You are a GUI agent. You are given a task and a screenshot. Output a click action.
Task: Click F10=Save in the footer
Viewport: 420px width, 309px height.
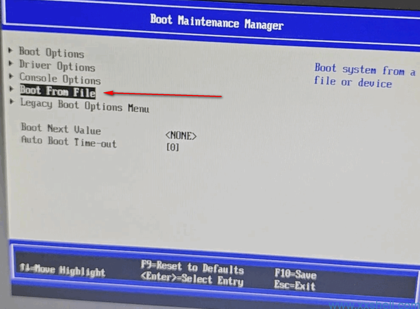click(295, 274)
